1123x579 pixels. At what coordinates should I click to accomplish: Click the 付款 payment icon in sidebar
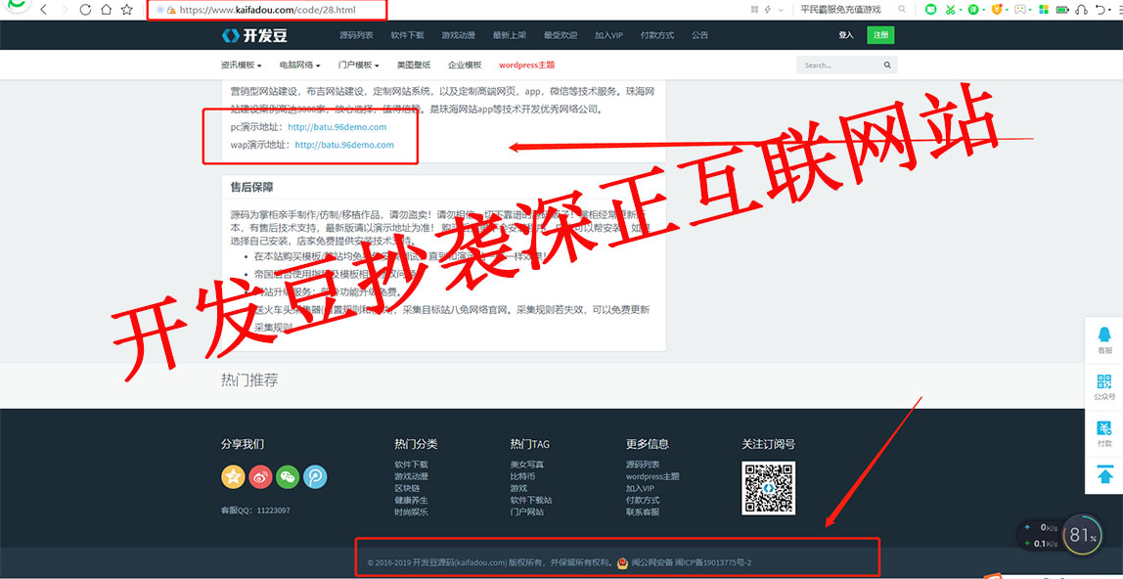click(1103, 431)
